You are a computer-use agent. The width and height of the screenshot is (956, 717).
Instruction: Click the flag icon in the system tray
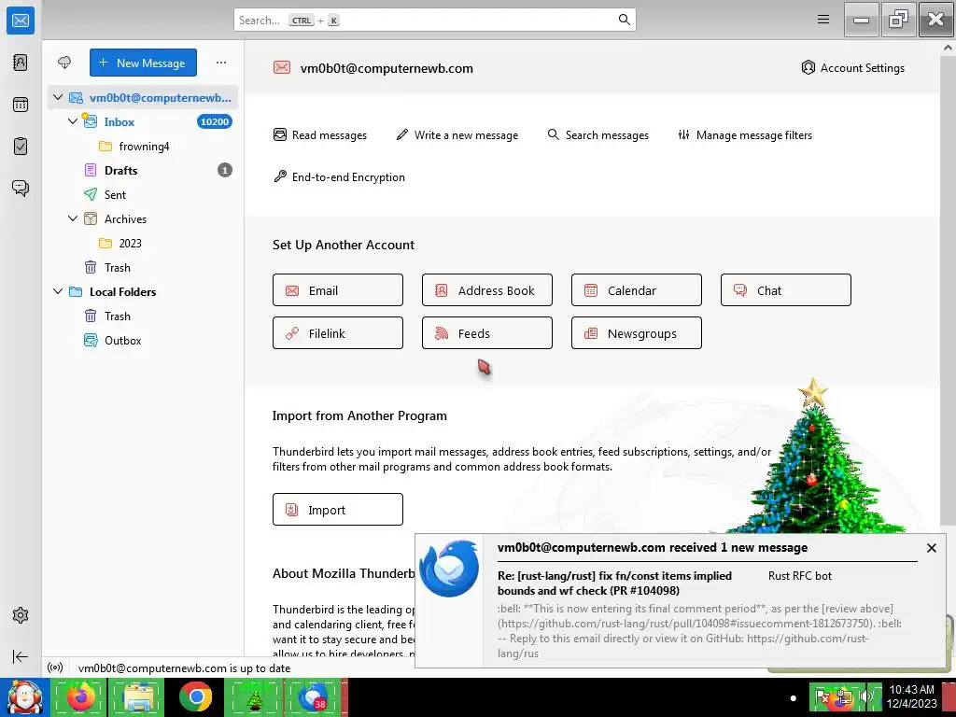click(x=822, y=696)
